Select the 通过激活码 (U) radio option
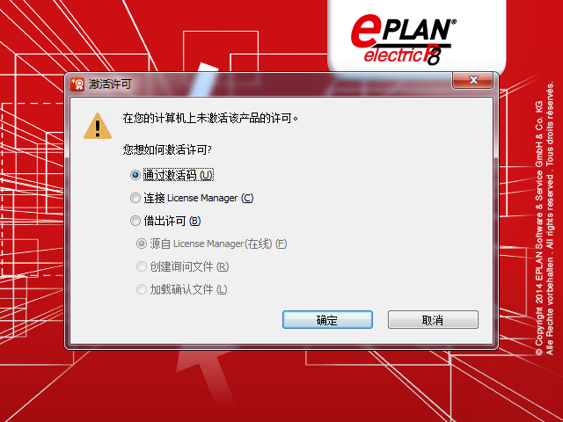The image size is (563, 422). [x=135, y=175]
